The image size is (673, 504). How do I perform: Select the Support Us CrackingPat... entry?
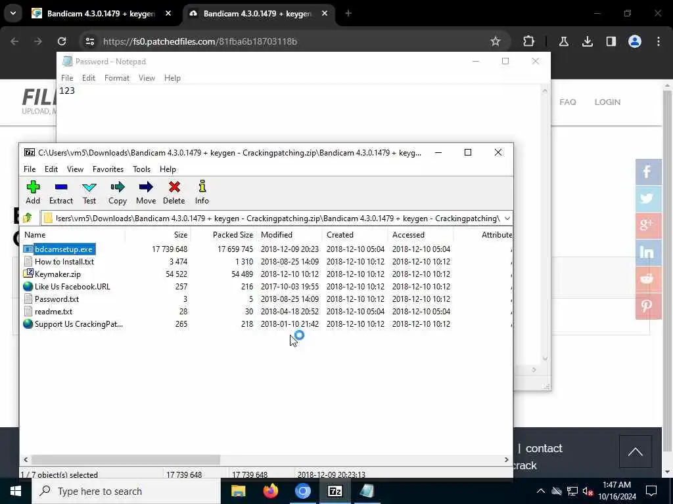[x=79, y=324]
